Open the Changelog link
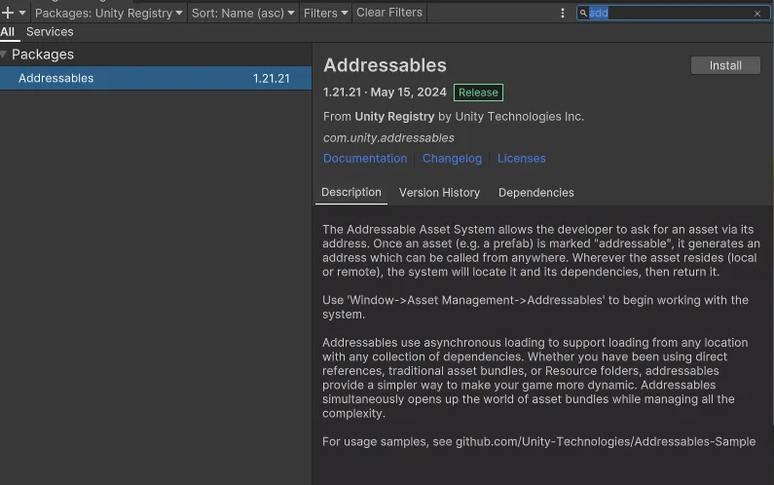The height and width of the screenshot is (485, 774). click(452, 159)
